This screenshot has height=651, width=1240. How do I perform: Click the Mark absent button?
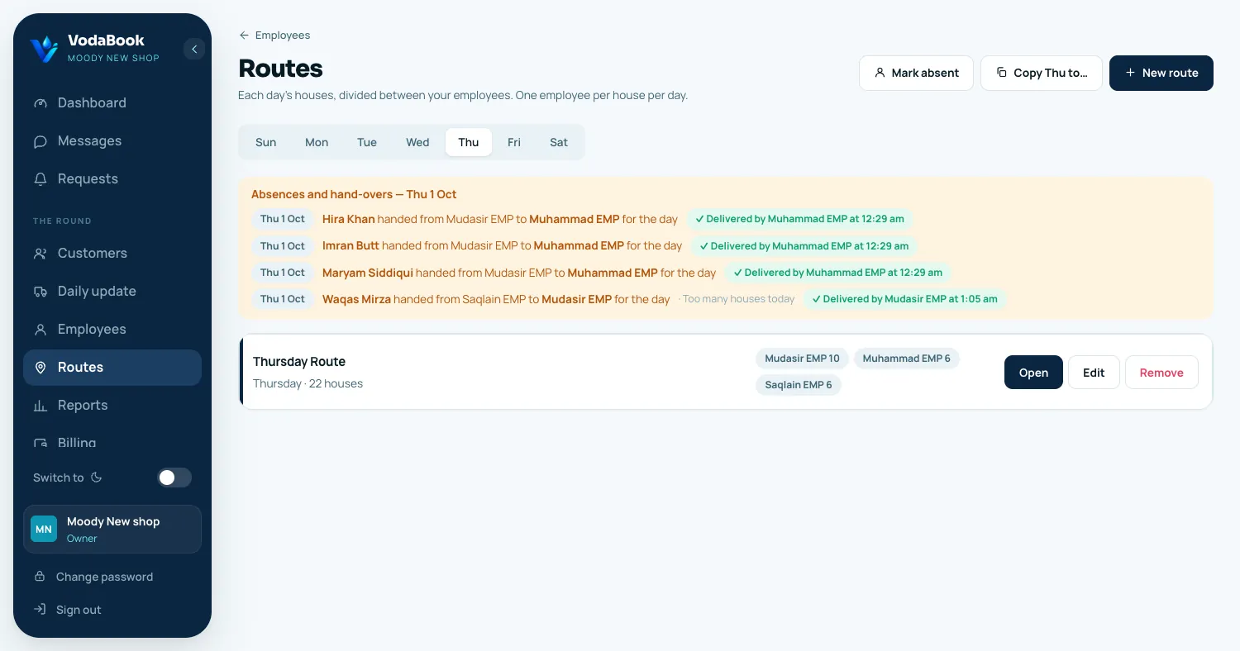click(x=917, y=73)
